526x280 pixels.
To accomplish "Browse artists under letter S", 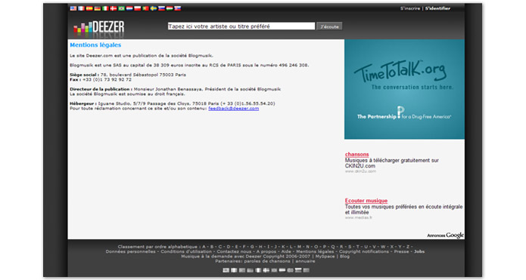I will (x=350, y=247).
